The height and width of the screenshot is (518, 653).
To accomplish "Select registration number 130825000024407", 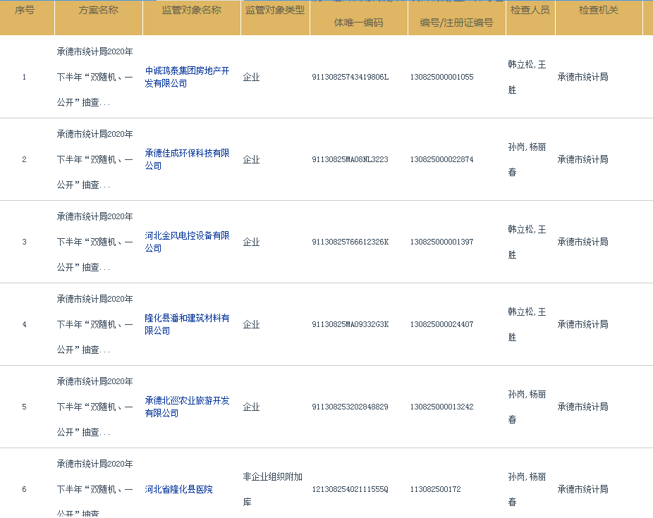I will click(442, 324).
